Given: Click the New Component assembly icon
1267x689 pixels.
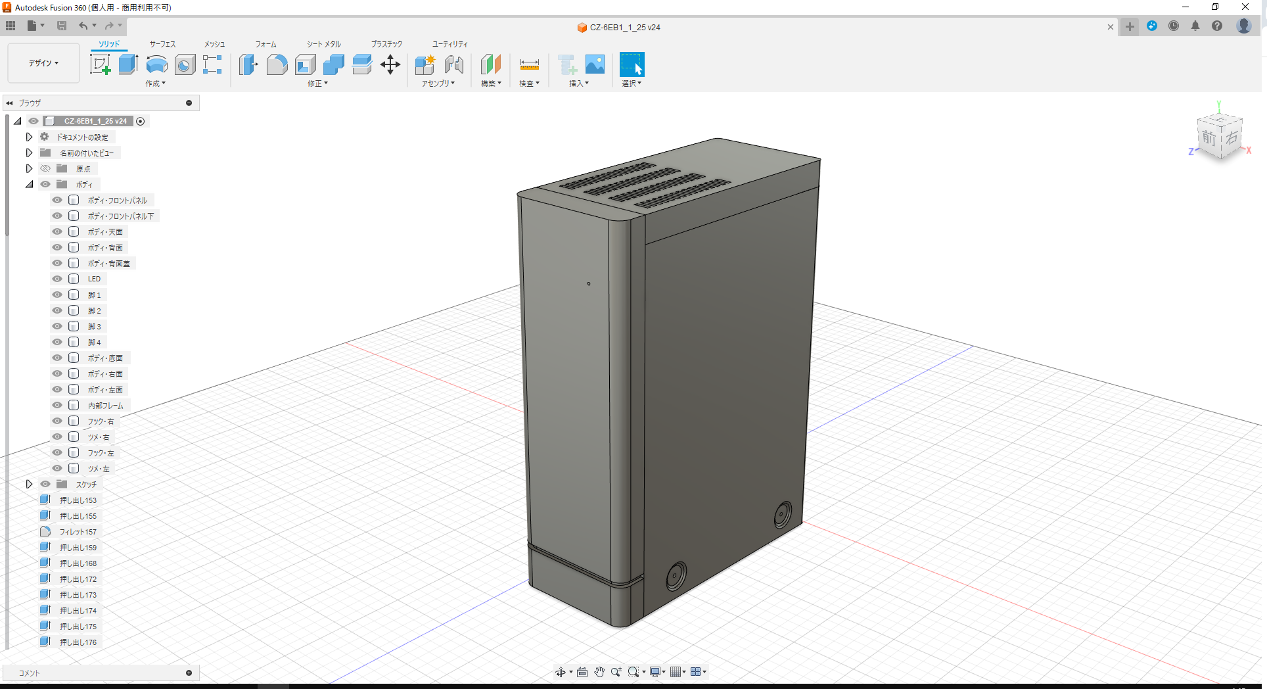Looking at the screenshot, I should (x=425, y=64).
